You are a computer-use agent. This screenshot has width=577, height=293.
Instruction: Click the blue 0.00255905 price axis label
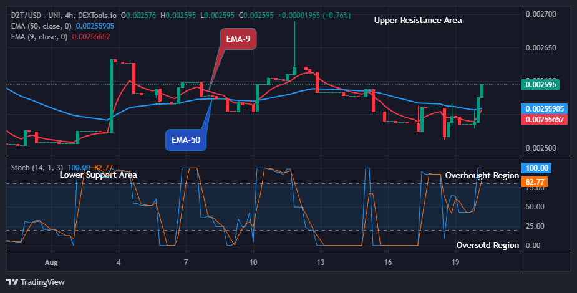pos(544,109)
